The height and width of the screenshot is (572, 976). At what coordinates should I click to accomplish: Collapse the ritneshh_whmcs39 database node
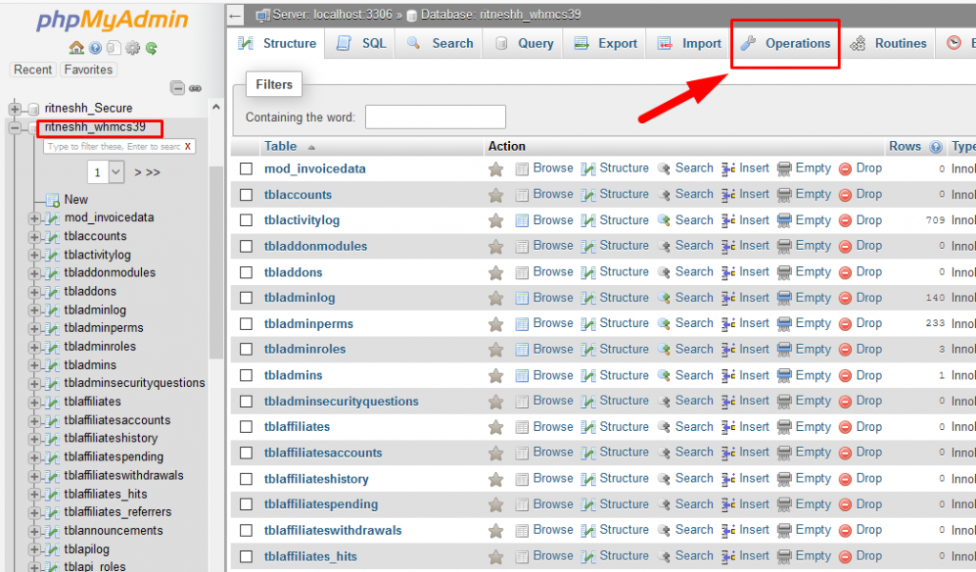14,128
